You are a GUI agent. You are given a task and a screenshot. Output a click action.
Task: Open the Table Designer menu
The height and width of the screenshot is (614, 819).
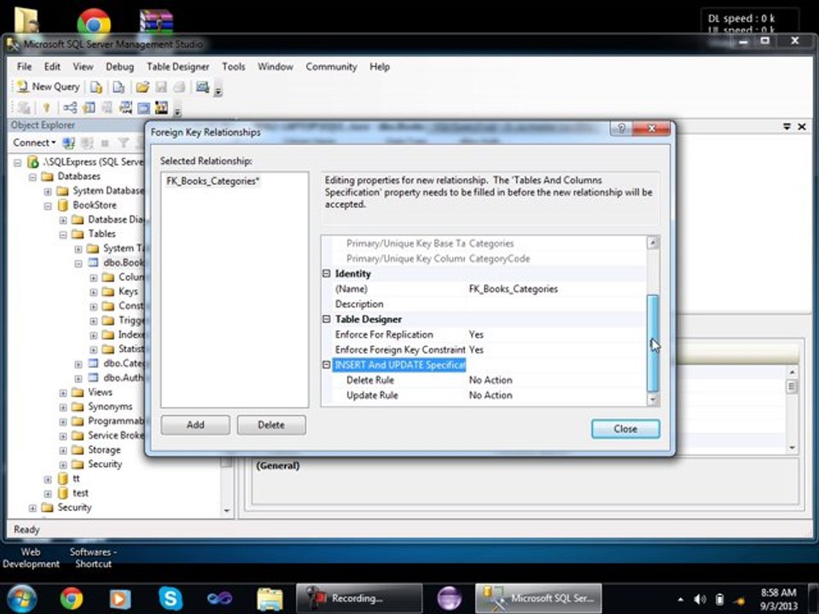point(177,67)
